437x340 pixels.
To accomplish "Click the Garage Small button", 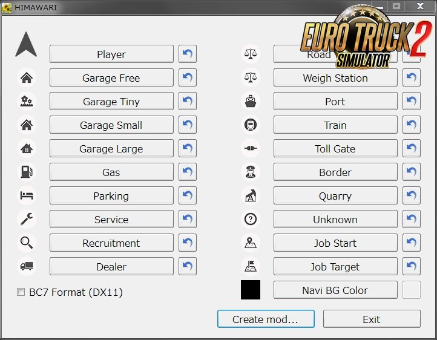I will (x=111, y=125).
